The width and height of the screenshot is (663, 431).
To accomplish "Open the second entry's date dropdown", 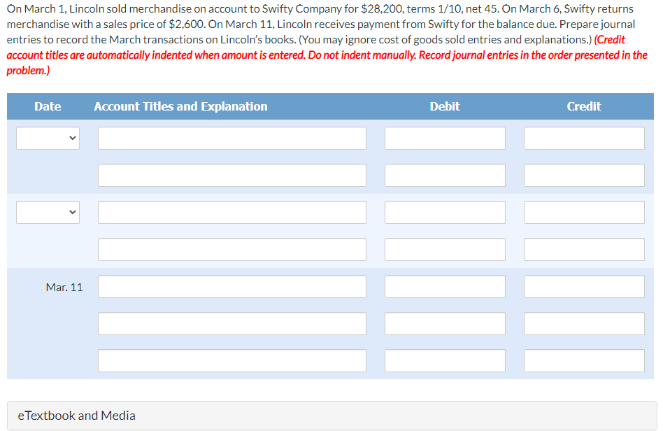I will 48,212.
